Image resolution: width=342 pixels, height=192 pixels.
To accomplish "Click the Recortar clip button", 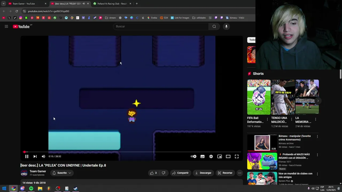I will pos(225,173).
